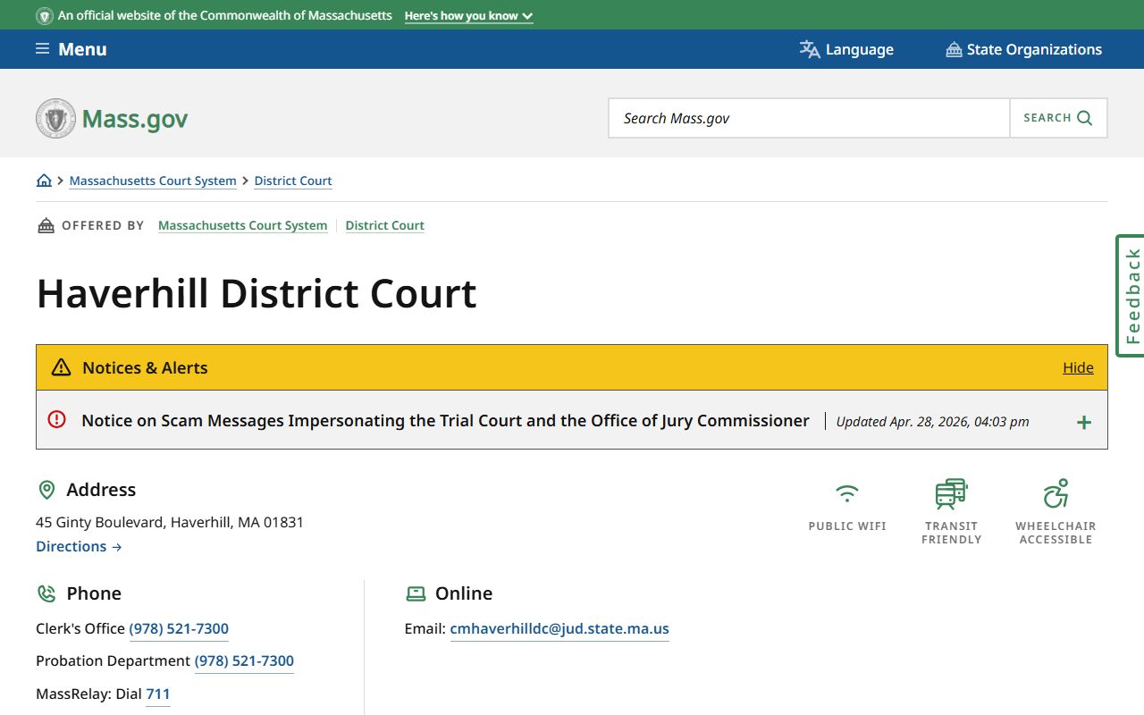
Task: Open Directions to the court
Action: pyautogui.click(x=79, y=546)
